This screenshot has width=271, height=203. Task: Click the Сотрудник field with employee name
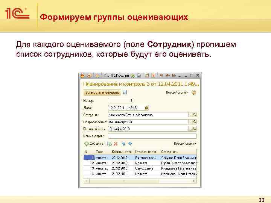coord(148,115)
